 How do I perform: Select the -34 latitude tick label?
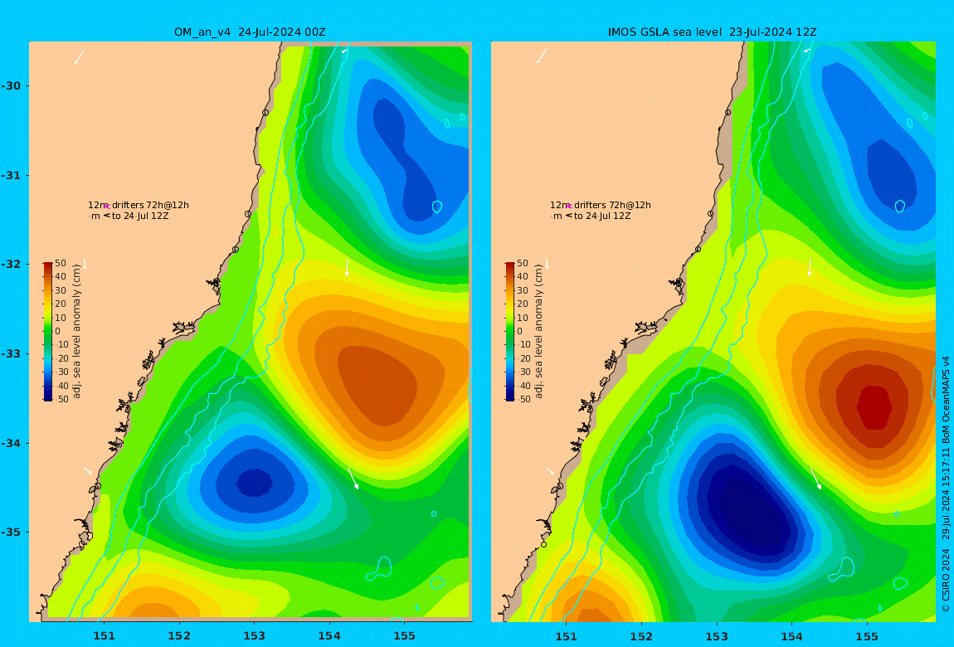click(x=10, y=443)
